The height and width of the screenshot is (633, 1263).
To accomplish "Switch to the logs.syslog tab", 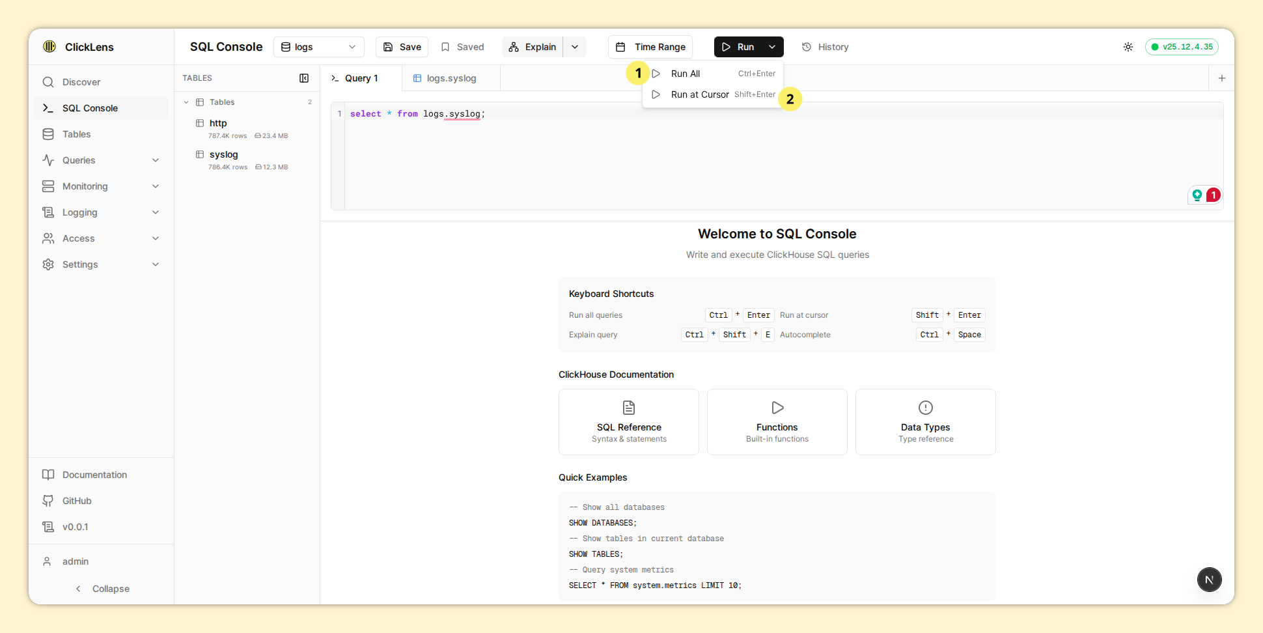I will click(x=451, y=78).
